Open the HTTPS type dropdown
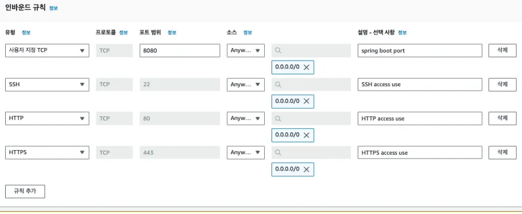The image size is (522, 214). (x=47, y=152)
